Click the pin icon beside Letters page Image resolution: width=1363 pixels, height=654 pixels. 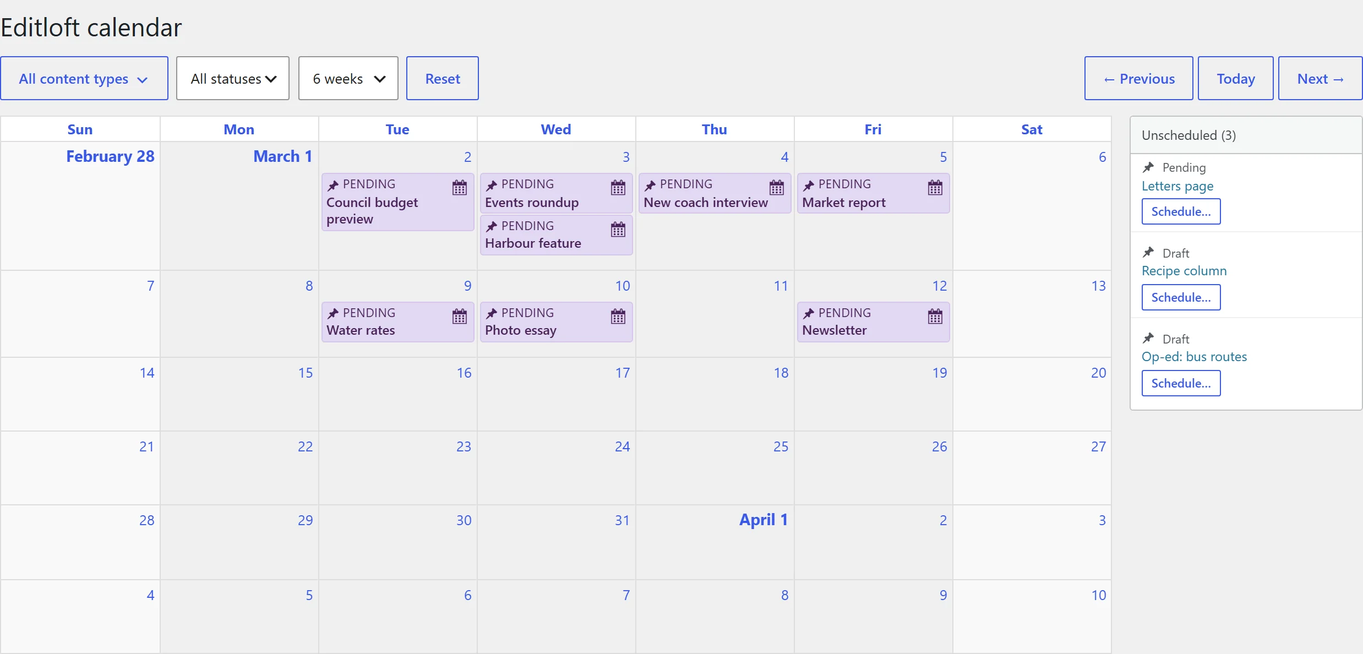tap(1148, 167)
